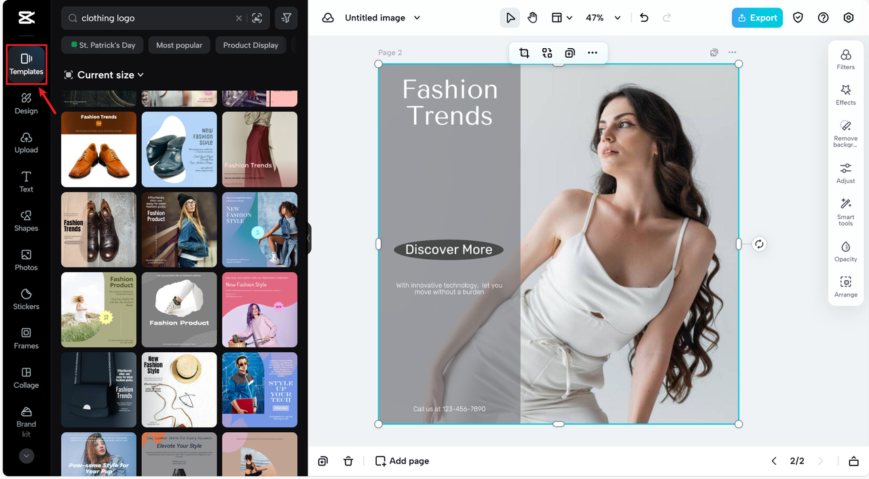Select the St. Patrick's Day tag

[x=102, y=45]
